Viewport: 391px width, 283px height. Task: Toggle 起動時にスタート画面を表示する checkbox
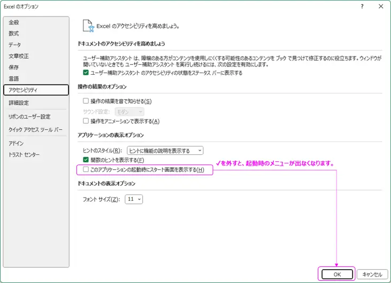point(86,169)
